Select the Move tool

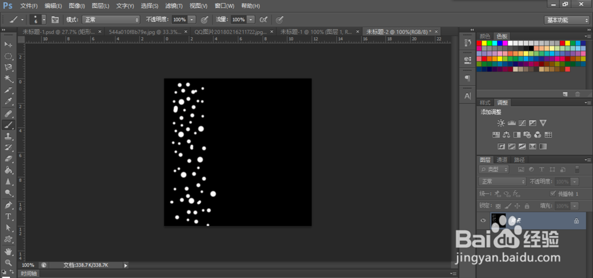[8, 44]
